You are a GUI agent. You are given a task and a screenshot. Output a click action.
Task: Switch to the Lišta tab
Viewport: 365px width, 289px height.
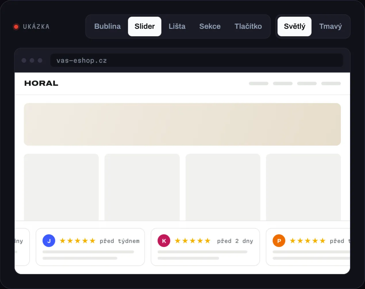[x=177, y=26]
